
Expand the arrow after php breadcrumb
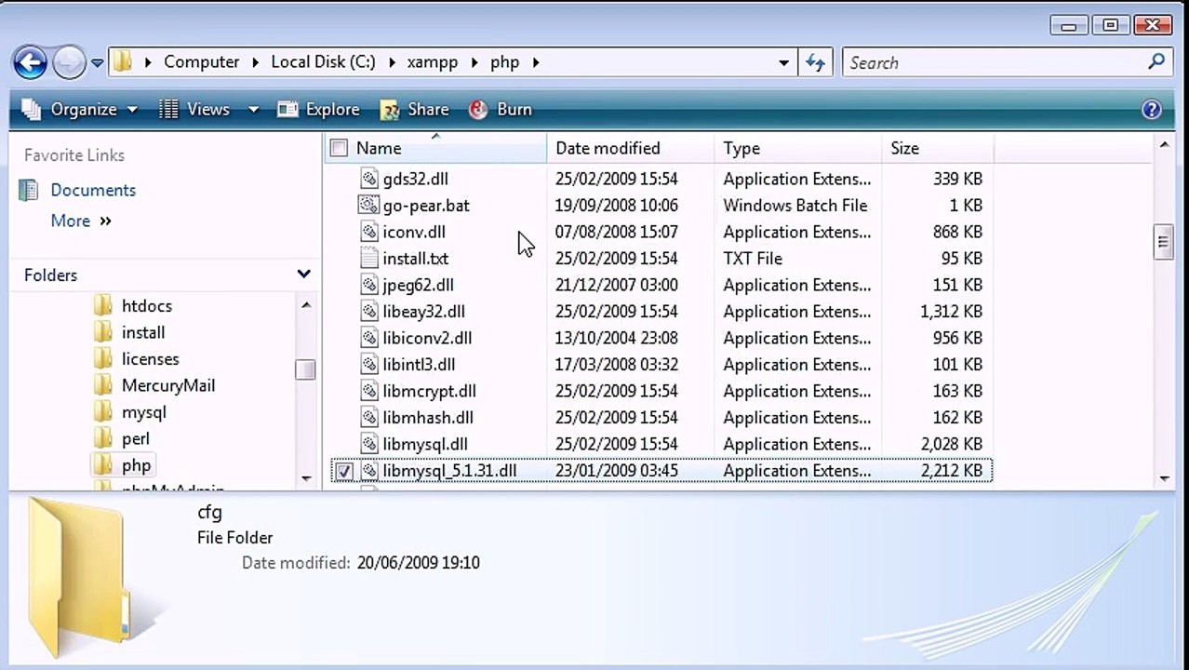point(536,62)
